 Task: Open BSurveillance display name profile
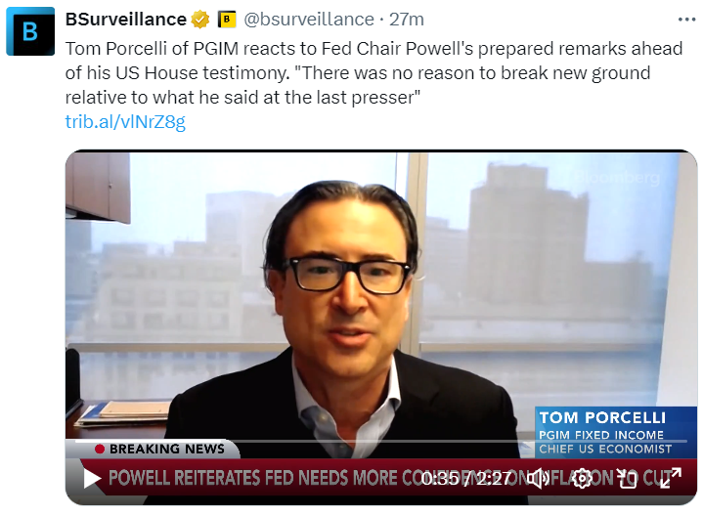[x=126, y=20]
